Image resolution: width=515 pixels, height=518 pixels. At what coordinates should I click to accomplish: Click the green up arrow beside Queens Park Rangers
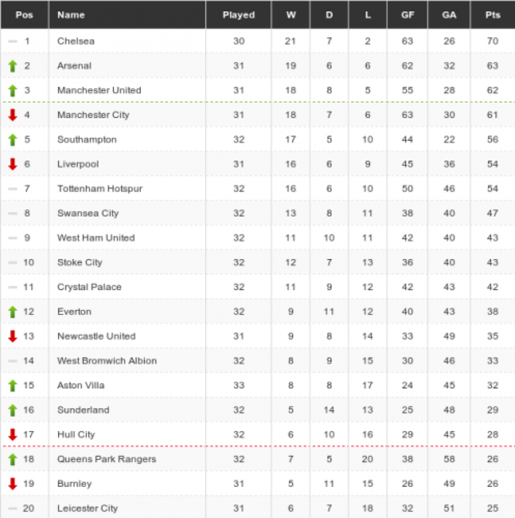pyautogui.click(x=12, y=459)
